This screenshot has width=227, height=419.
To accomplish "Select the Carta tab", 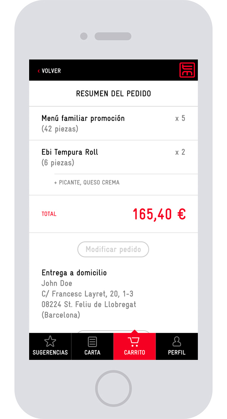I will [92, 346].
